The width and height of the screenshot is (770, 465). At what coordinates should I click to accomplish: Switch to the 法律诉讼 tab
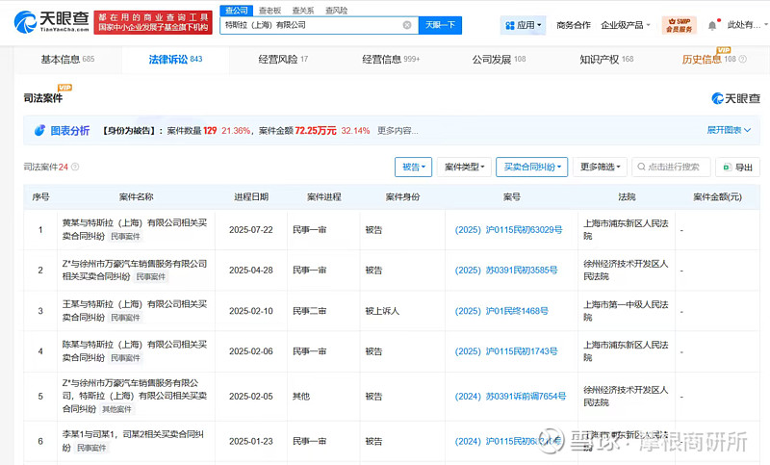coord(175,60)
